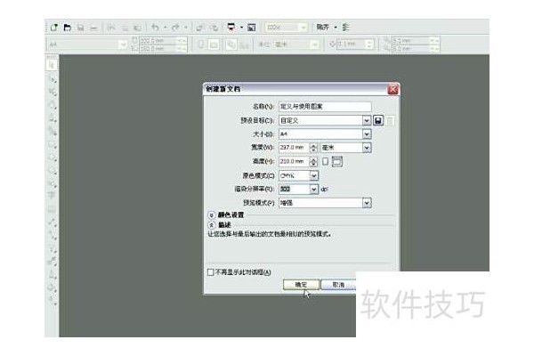This screenshot has height=356, width=534.
Task: Click the Print toolbar icon
Action: pos(93,28)
